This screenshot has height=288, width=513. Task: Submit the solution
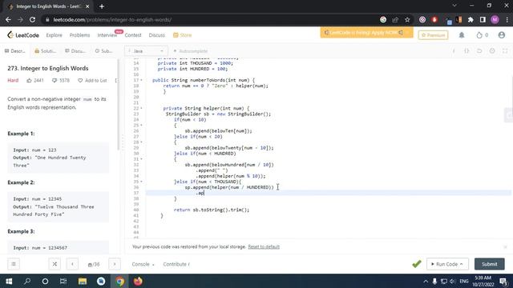[490, 264]
